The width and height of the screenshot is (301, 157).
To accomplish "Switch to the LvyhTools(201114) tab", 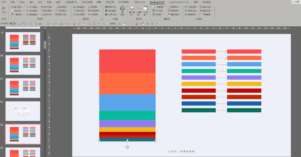I will pos(179,2).
